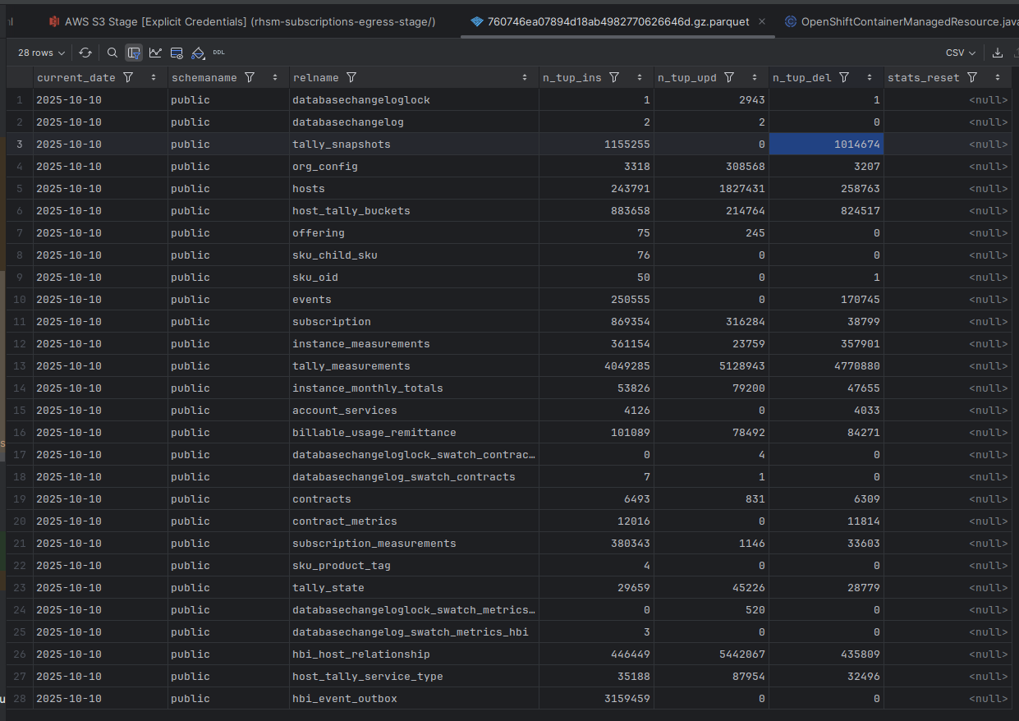This screenshot has height=721, width=1019.
Task: Open the cell color paint bucket icon
Action: [x=198, y=53]
